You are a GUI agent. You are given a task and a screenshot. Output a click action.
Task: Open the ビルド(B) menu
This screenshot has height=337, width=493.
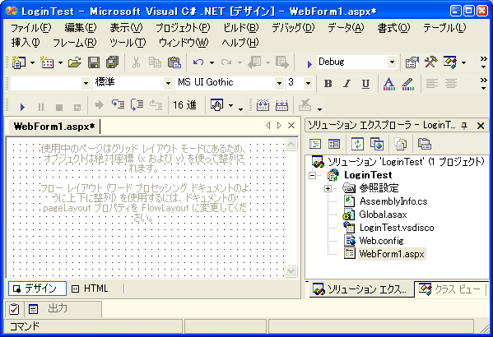241,28
